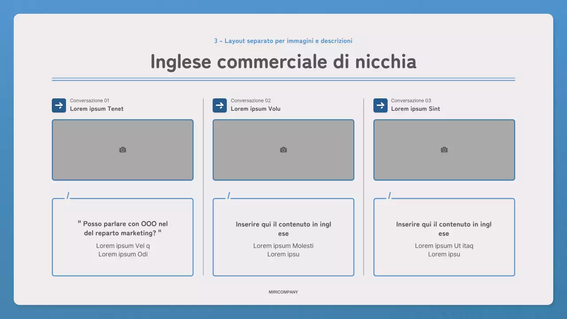Select the camera icon in the first image placeholder
567x319 pixels.
tap(122, 150)
